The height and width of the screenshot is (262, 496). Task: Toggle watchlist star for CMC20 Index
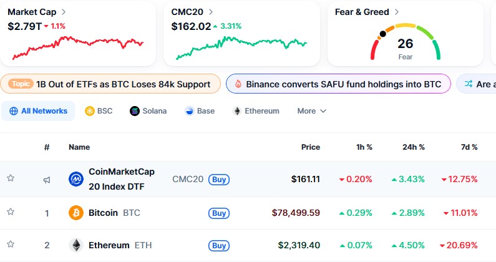pyautogui.click(x=11, y=178)
